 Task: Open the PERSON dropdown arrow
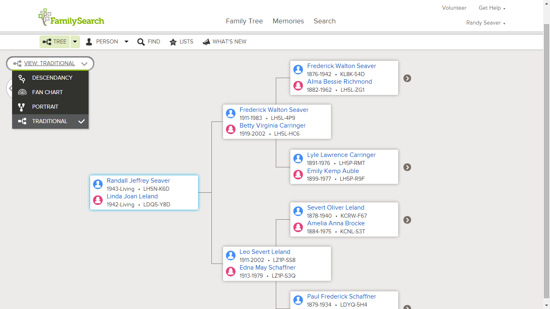tap(126, 41)
